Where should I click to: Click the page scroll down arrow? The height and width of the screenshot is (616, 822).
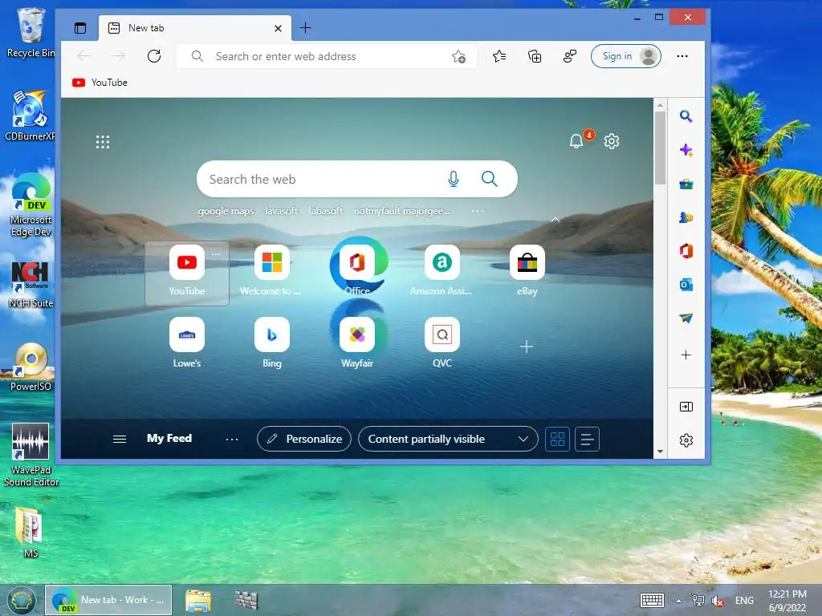pyautogui.click(x=660, y=452)
